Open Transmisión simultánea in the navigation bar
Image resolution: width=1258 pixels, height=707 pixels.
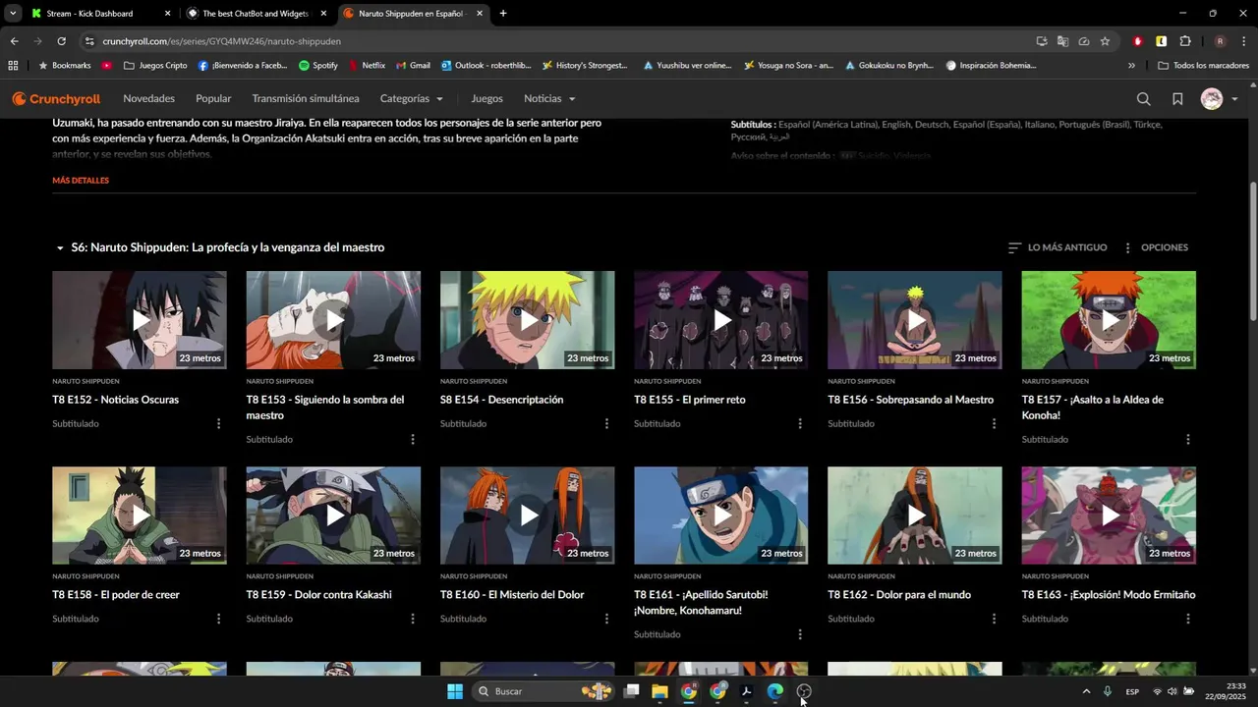(x=306, y=99)
